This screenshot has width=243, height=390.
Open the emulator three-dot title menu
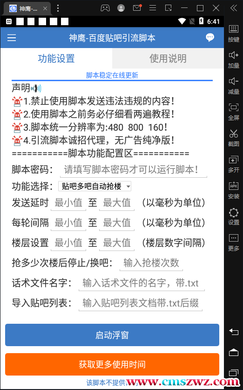(58, 8)
